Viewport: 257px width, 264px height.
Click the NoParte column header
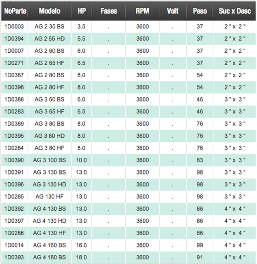pyautogui.click(x=15, y=11)
